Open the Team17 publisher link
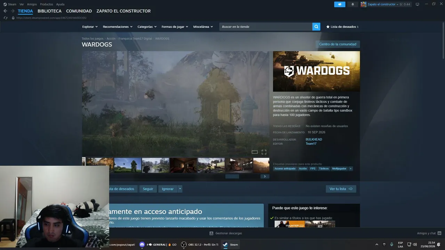The width and height of the screenshot is (445, 250). (x=311, y=144)
